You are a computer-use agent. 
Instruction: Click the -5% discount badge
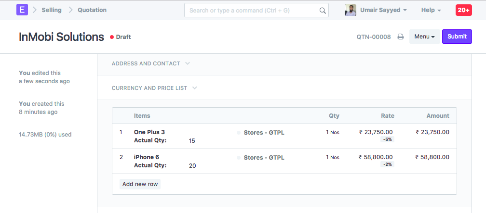pos(387,139)
